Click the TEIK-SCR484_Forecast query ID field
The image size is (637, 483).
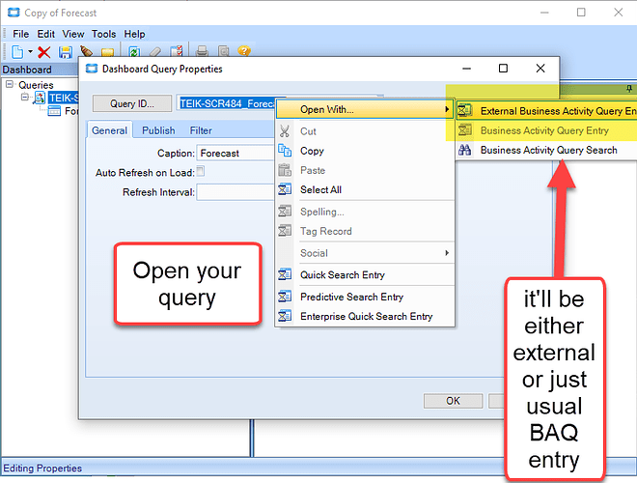[x=226, y=103]
